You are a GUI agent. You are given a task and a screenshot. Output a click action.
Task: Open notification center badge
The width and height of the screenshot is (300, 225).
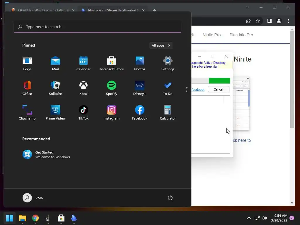292,218
